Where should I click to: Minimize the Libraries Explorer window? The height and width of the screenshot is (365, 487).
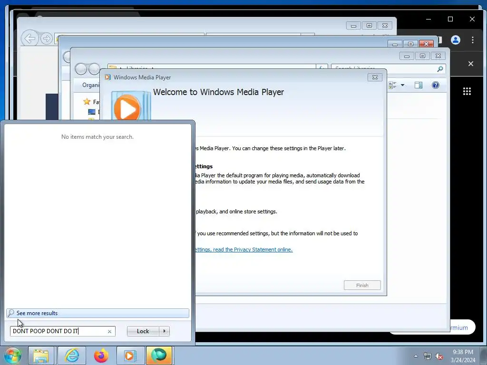point(407,56)
